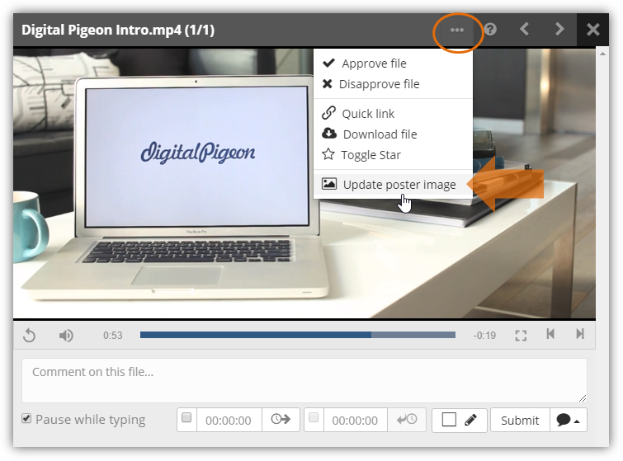Screen dimensions: 623x461
Task: Enable the end timestamp checkbox
Action: coord(314,417)
